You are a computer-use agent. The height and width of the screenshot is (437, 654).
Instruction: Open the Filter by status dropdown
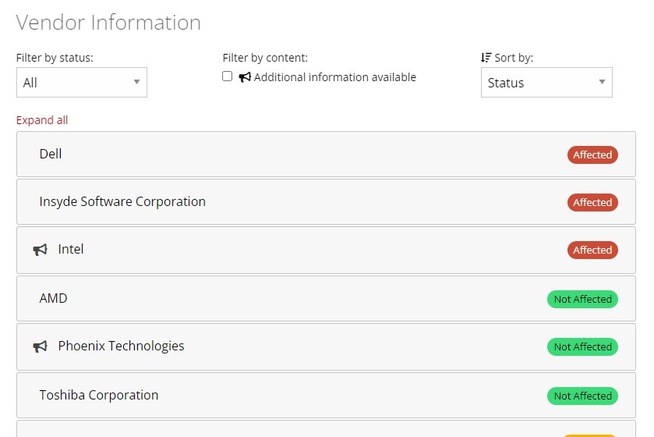coord(82,82)
